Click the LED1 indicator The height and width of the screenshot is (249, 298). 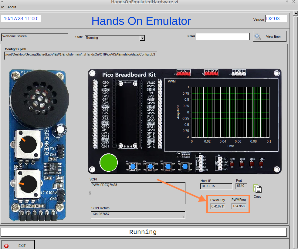click(232, 164)
